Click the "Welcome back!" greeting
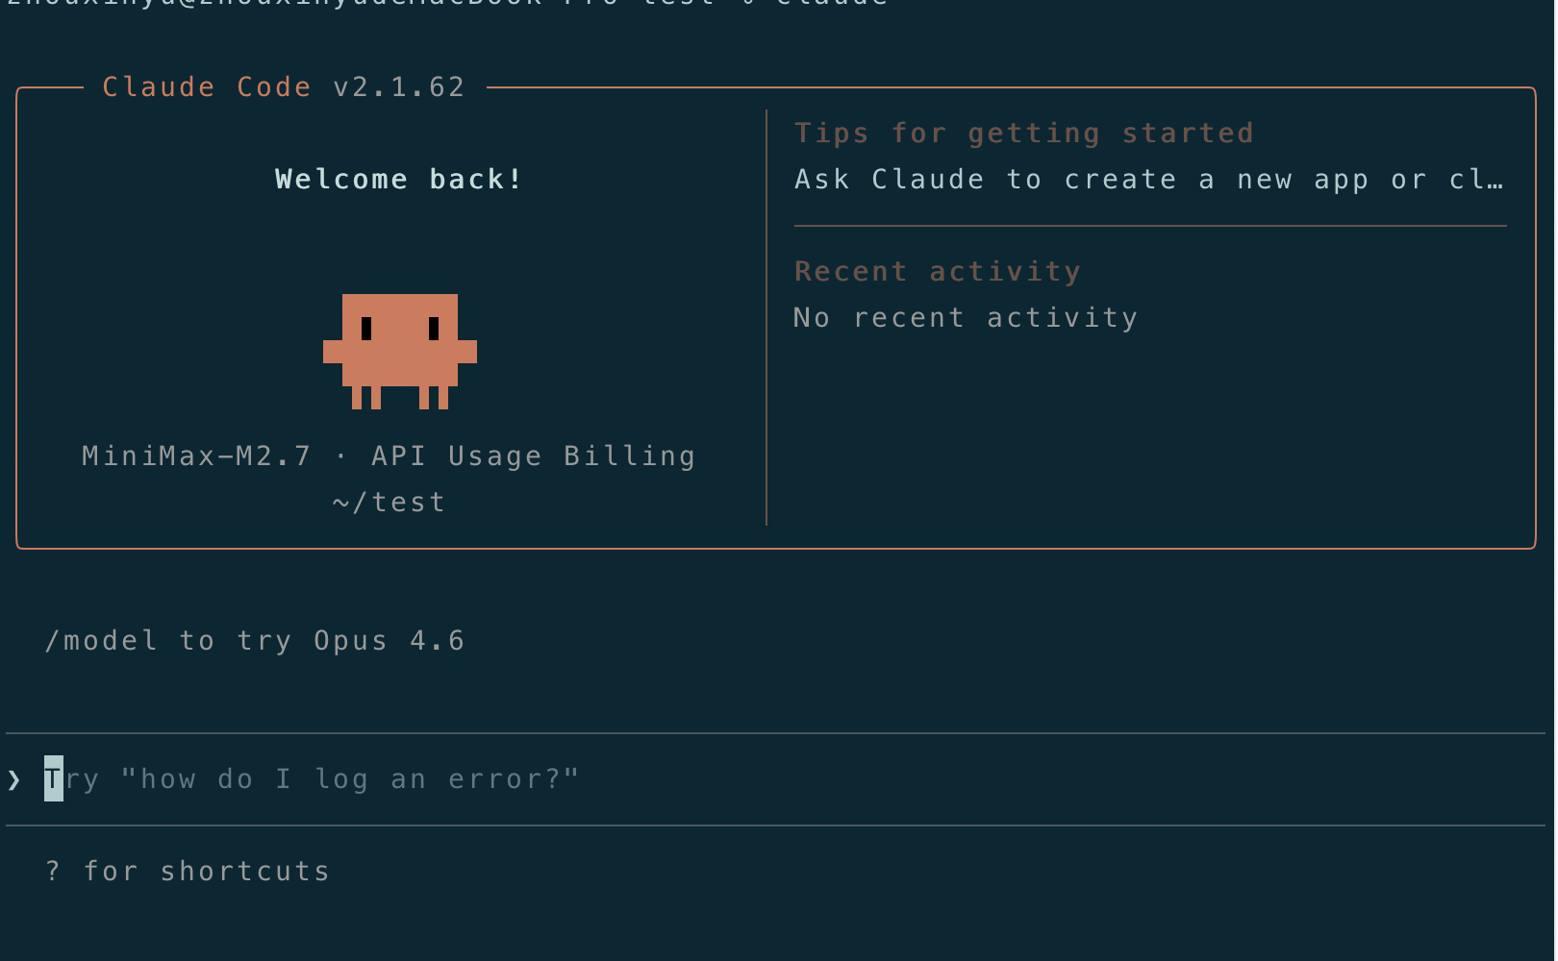Image resolution: width=1558 pixels, height=961 pixels. click(x=399, y=180)
